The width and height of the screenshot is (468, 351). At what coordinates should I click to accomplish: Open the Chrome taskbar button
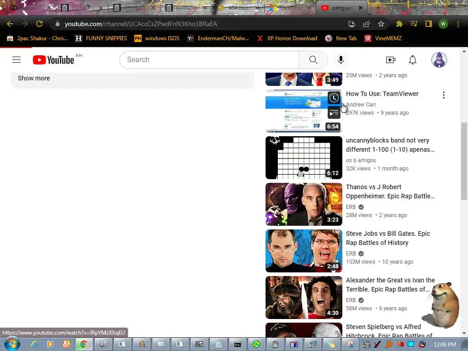84,345
